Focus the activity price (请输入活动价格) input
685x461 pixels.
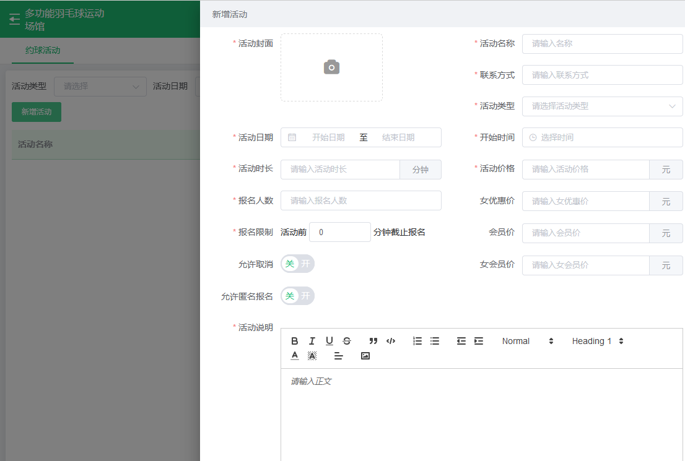point(586,170)
